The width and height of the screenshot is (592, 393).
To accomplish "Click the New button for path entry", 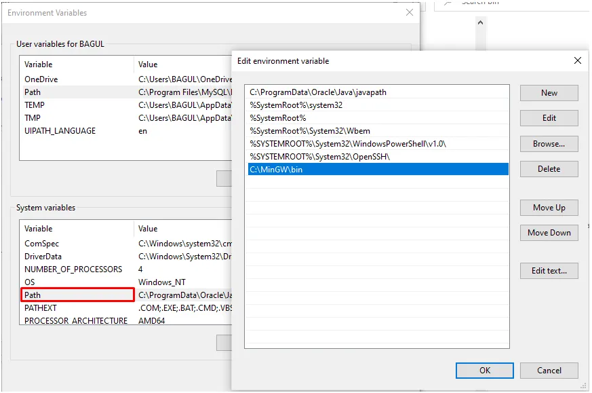I will coord(549,93).
